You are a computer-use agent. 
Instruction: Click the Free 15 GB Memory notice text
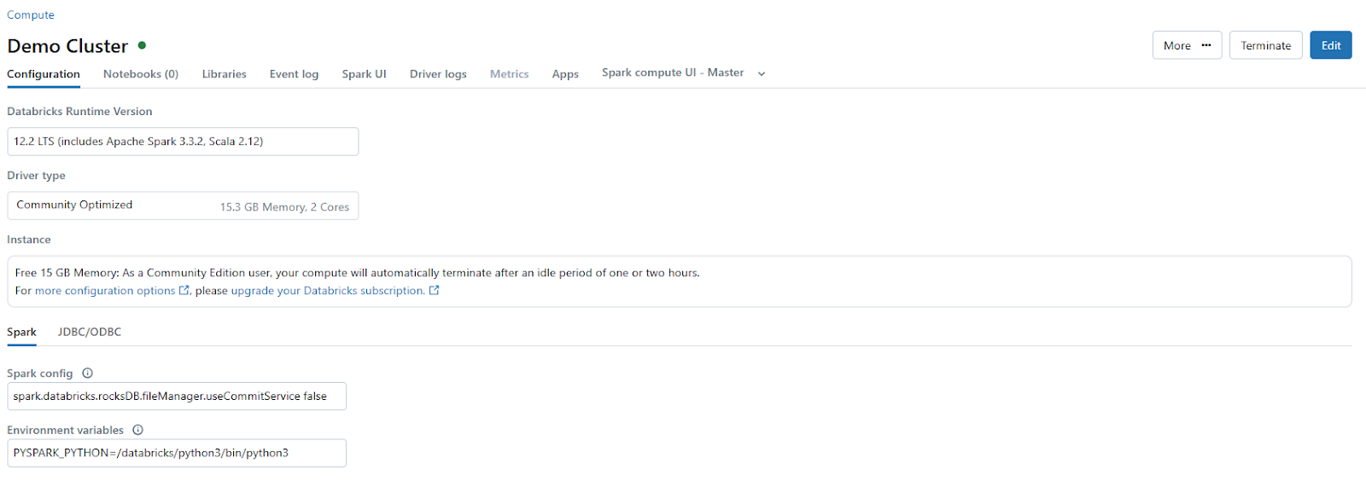click(x=357, y=273)
